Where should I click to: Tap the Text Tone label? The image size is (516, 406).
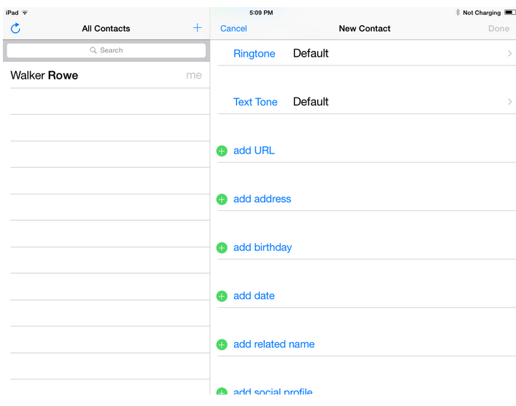[255, 102]
